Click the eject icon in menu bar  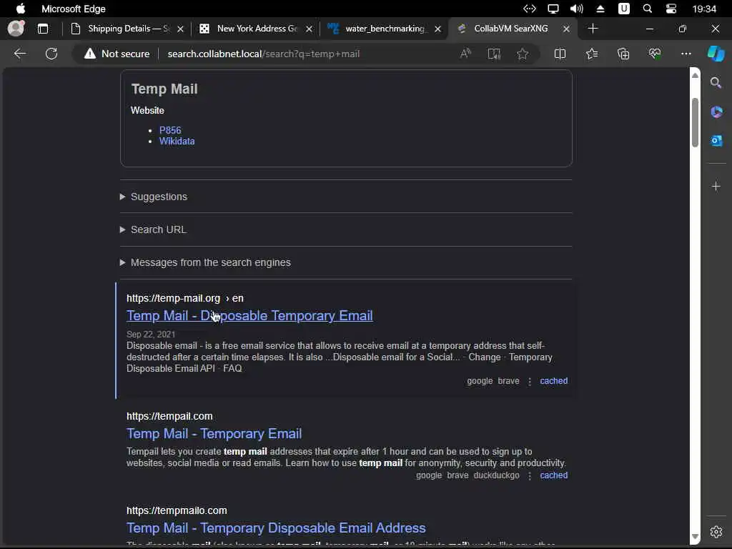point(600,9)
